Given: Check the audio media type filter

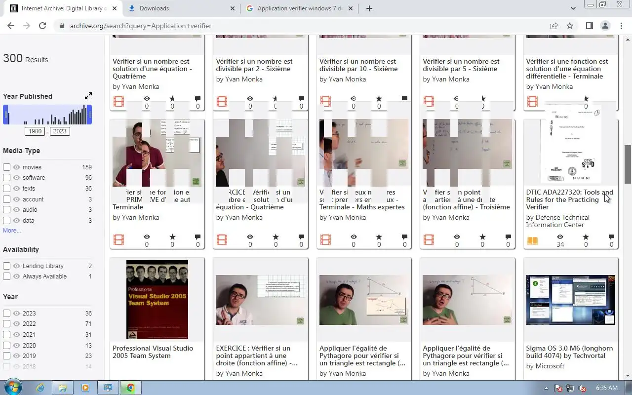Looking at the screenshot, I should tap(6, 210).
